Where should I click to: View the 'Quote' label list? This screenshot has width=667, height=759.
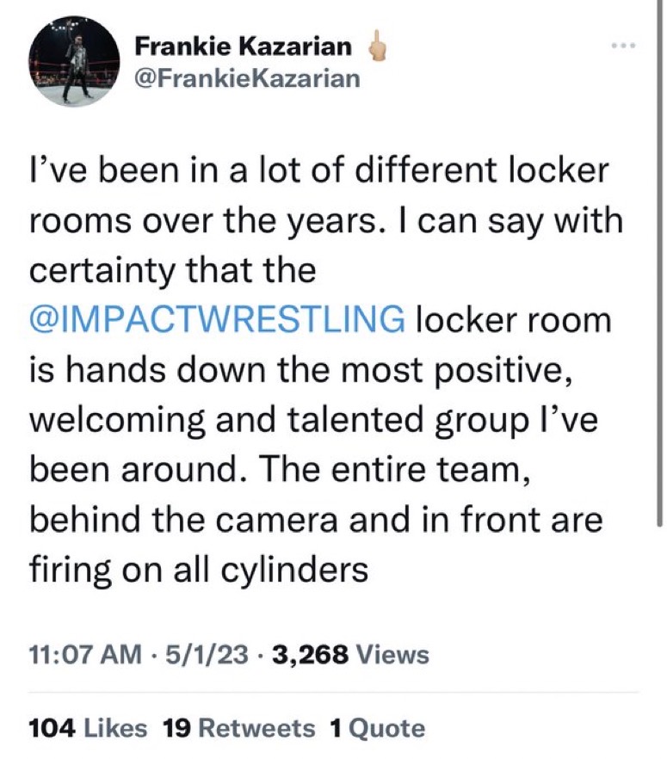click(388, 728)
